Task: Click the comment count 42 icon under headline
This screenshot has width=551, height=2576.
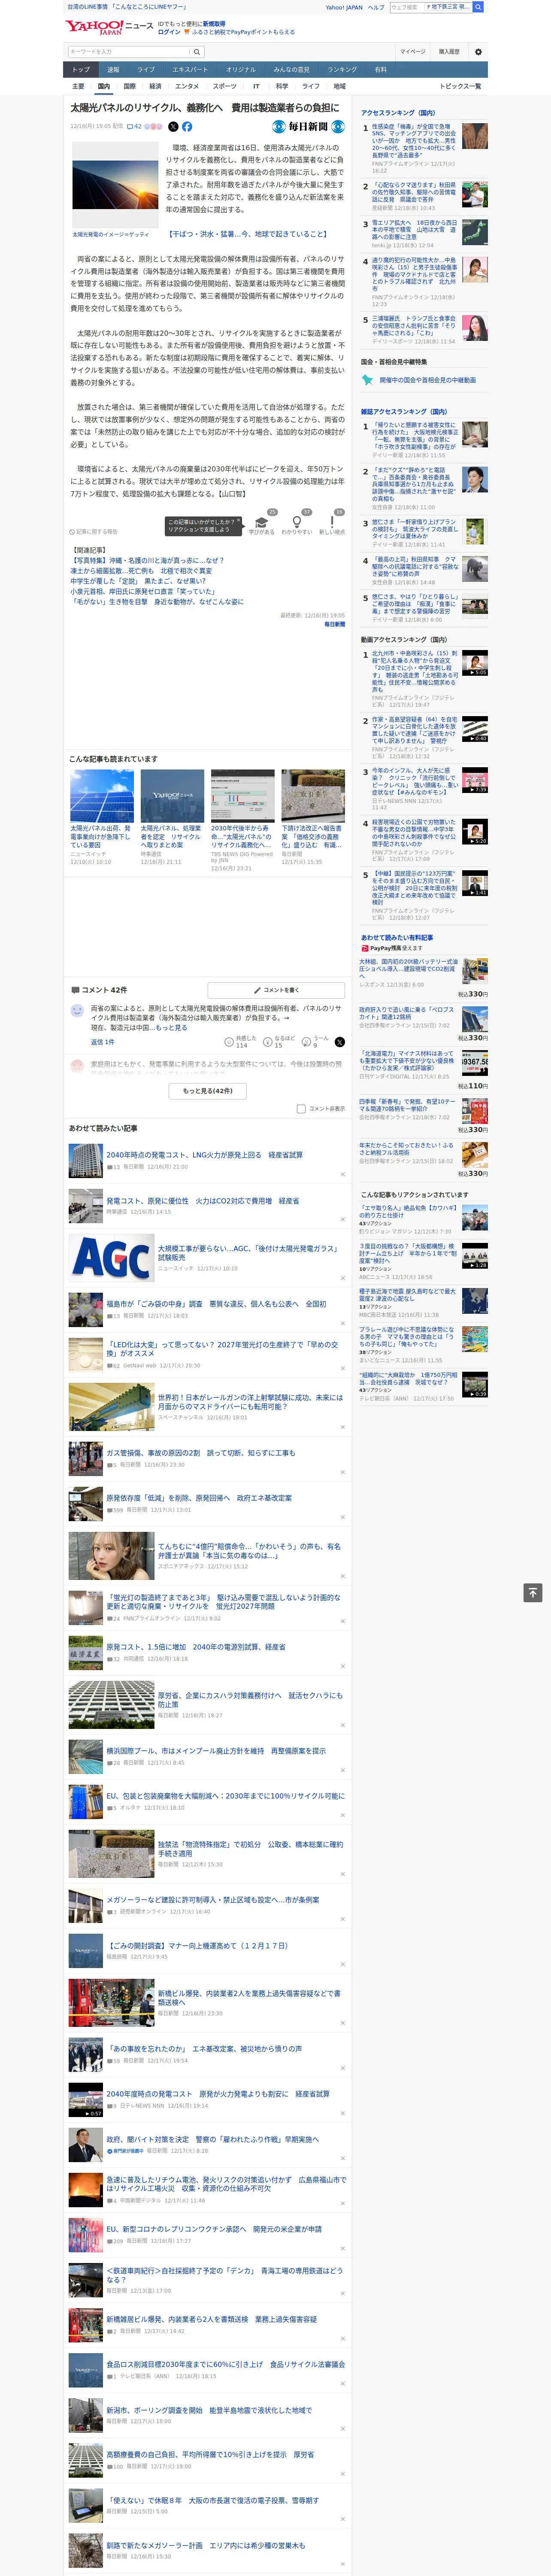Action: coord(134,127)
